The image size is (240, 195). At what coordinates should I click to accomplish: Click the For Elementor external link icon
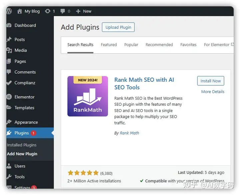232,45
